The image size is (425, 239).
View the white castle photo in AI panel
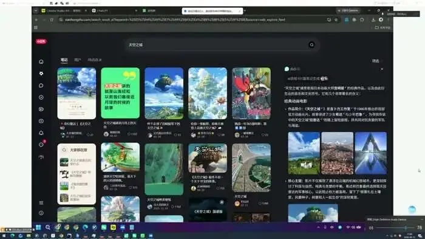[x=304, y=153]
